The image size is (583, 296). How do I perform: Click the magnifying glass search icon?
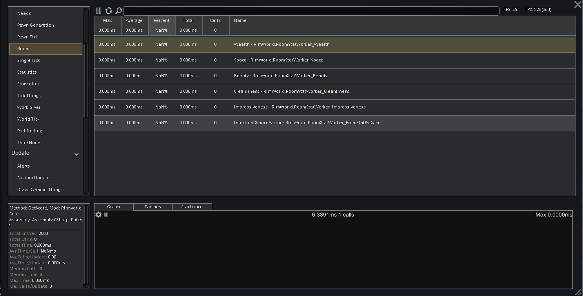118,11
